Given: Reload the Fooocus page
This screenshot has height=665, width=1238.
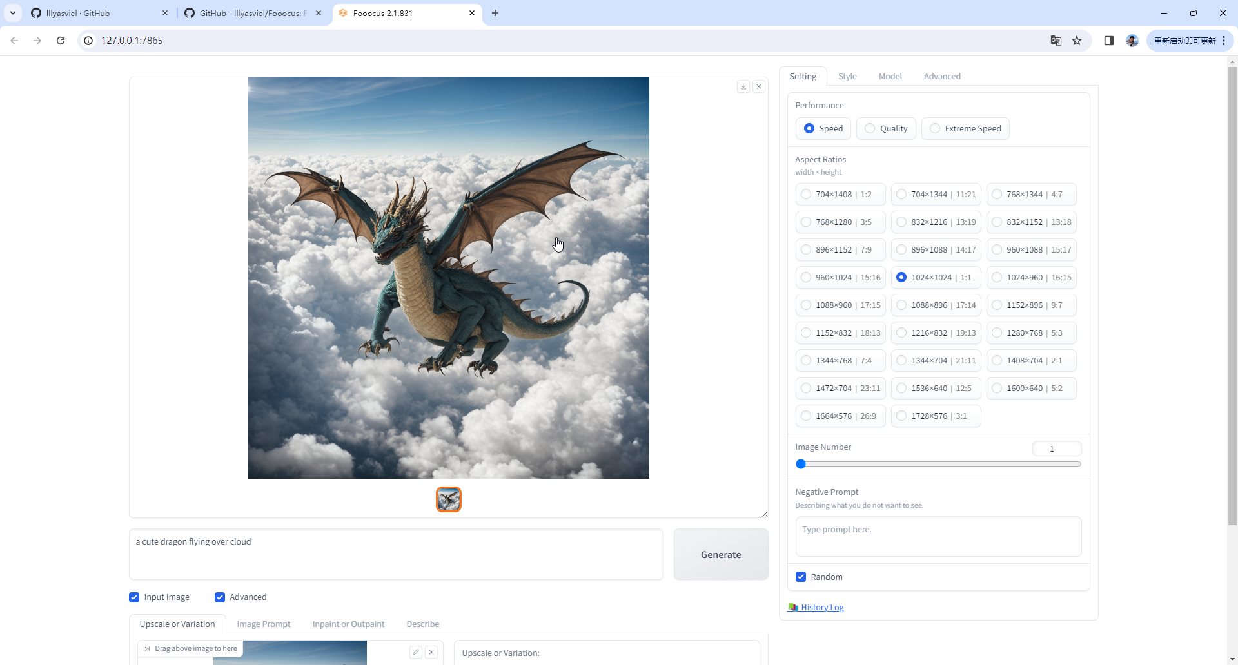Looking at the screenshot, I should point(61,41).
